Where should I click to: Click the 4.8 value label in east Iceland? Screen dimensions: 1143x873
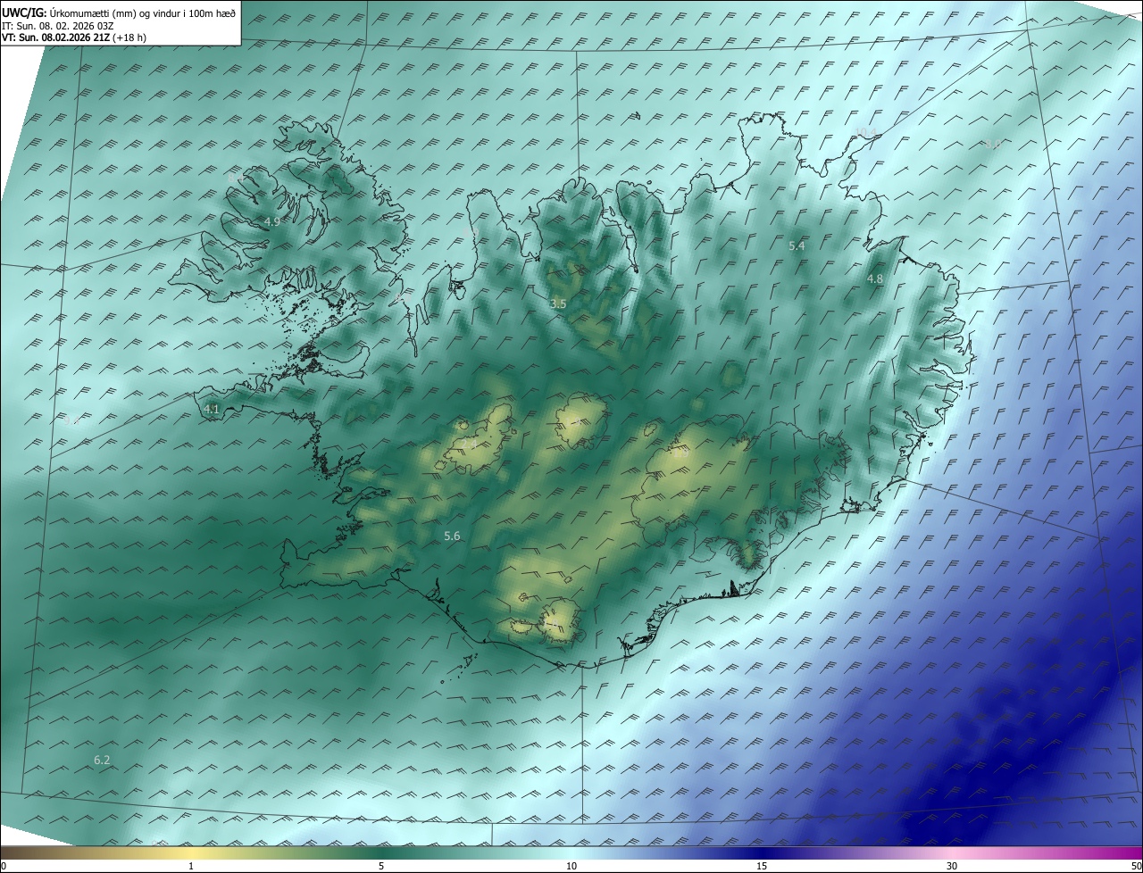875,279
